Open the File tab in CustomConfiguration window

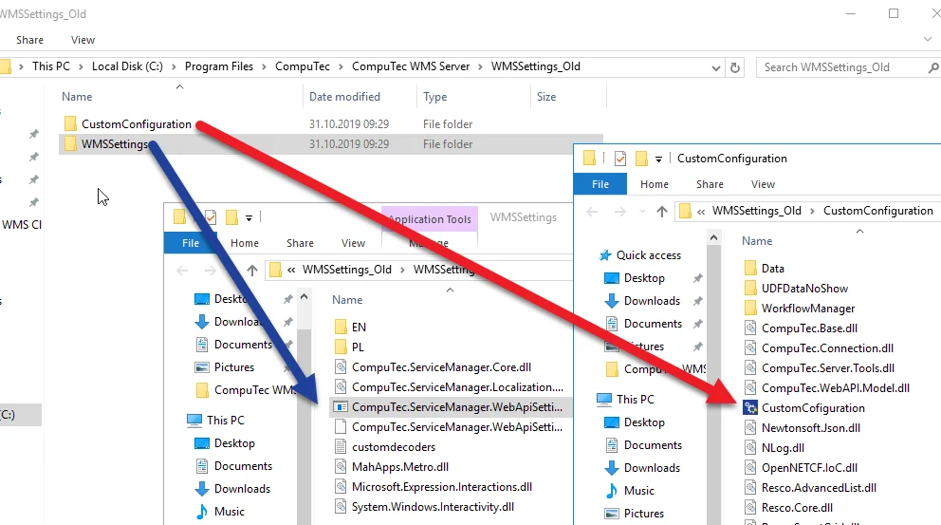click(600, 184)
